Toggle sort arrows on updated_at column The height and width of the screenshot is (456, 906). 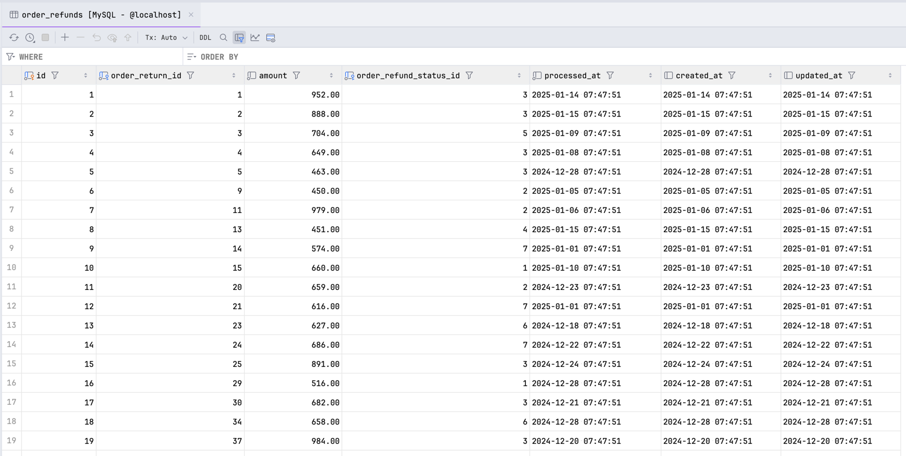[x=890, y=75]
